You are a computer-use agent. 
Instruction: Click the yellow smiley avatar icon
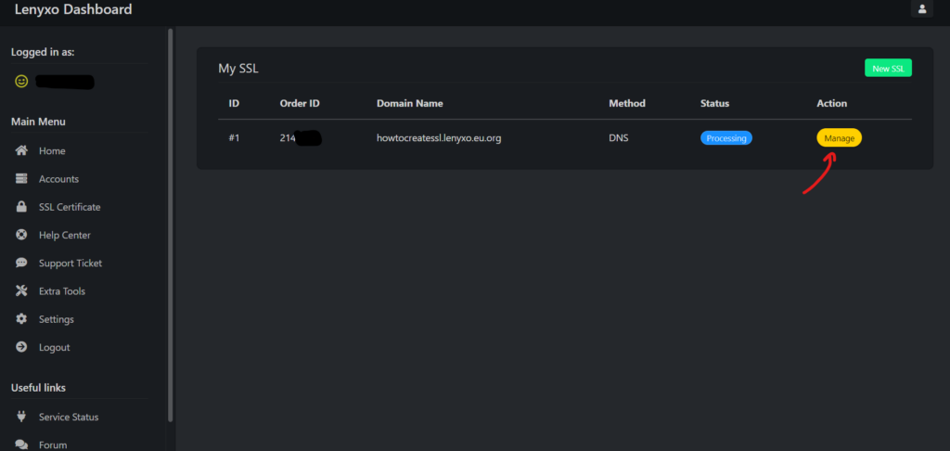(21, 82)
